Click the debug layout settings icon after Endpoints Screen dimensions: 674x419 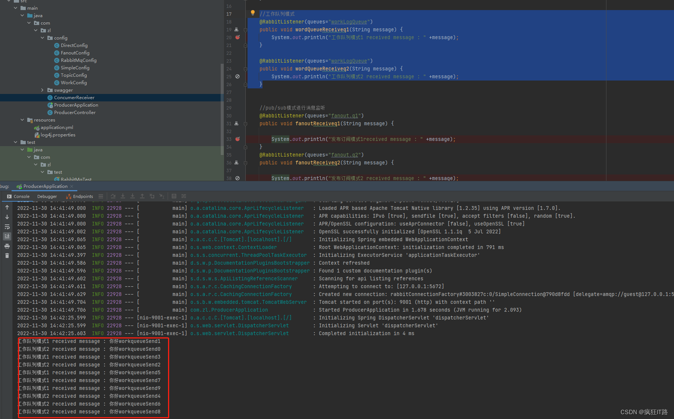click(101, 196)
